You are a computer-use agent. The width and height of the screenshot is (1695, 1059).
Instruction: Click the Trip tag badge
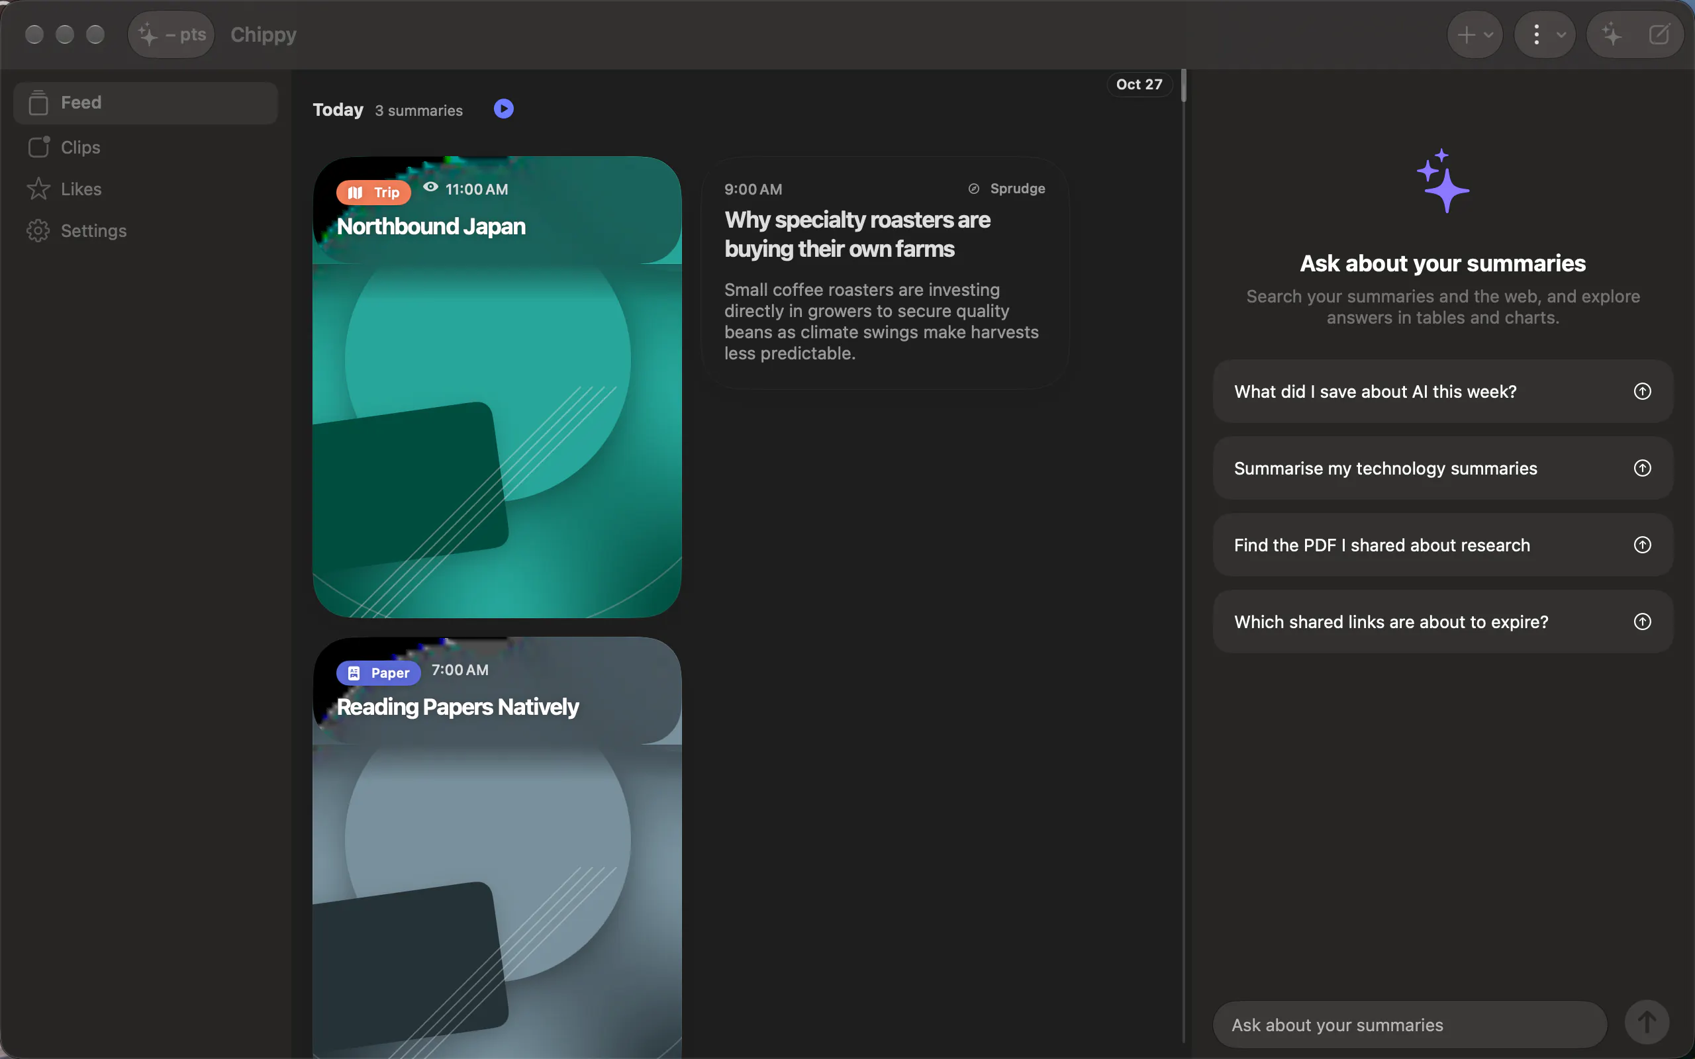[373, 192]
